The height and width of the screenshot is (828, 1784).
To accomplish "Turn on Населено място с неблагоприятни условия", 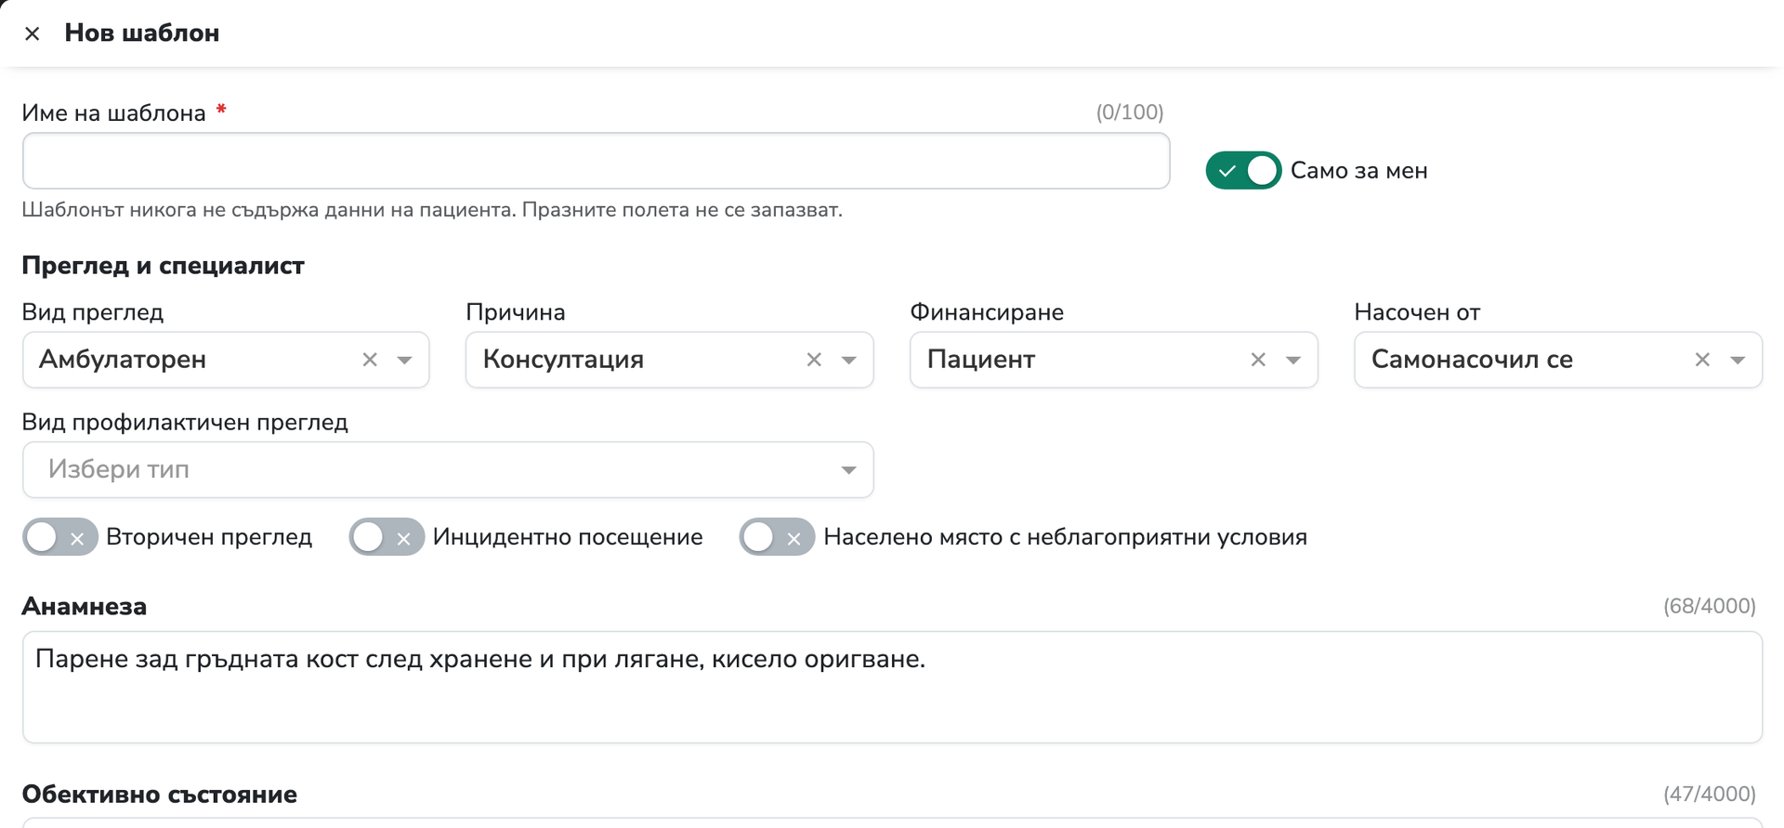I will (x=777, y=537).
